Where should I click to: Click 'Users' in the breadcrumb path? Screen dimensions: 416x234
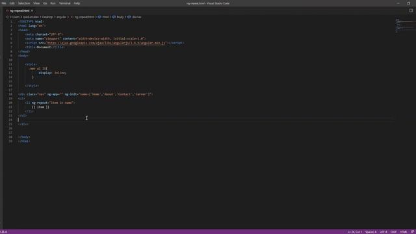pyautogui.click(x=16, y=17)
